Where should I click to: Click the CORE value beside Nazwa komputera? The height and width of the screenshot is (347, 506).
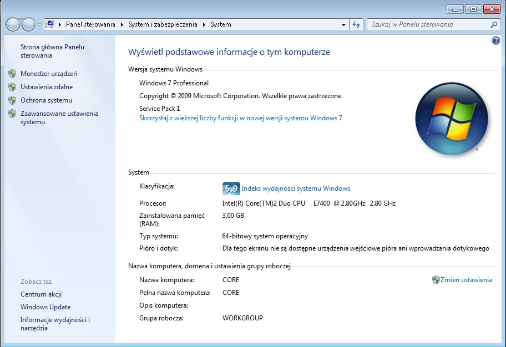click(x=231, y=280)
